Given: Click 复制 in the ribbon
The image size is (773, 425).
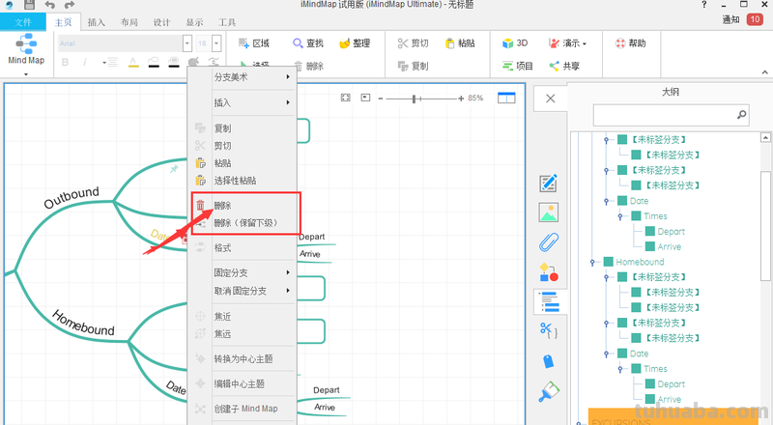Looking at the screenshot, I should point(414,66).
